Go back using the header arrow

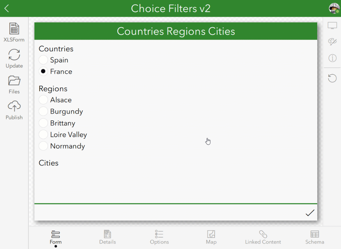point(7,9)
